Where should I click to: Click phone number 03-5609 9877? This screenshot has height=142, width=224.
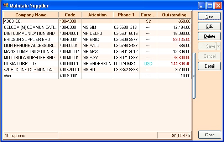126,40
